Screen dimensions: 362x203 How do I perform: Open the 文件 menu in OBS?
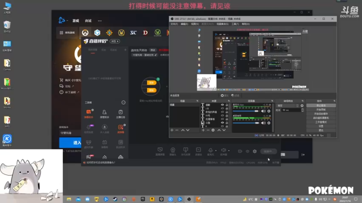pos(174,24)
